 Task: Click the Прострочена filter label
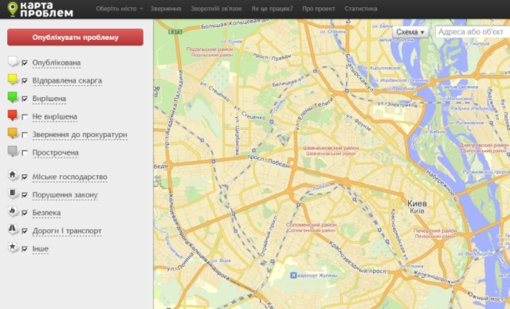coord(55,153)
